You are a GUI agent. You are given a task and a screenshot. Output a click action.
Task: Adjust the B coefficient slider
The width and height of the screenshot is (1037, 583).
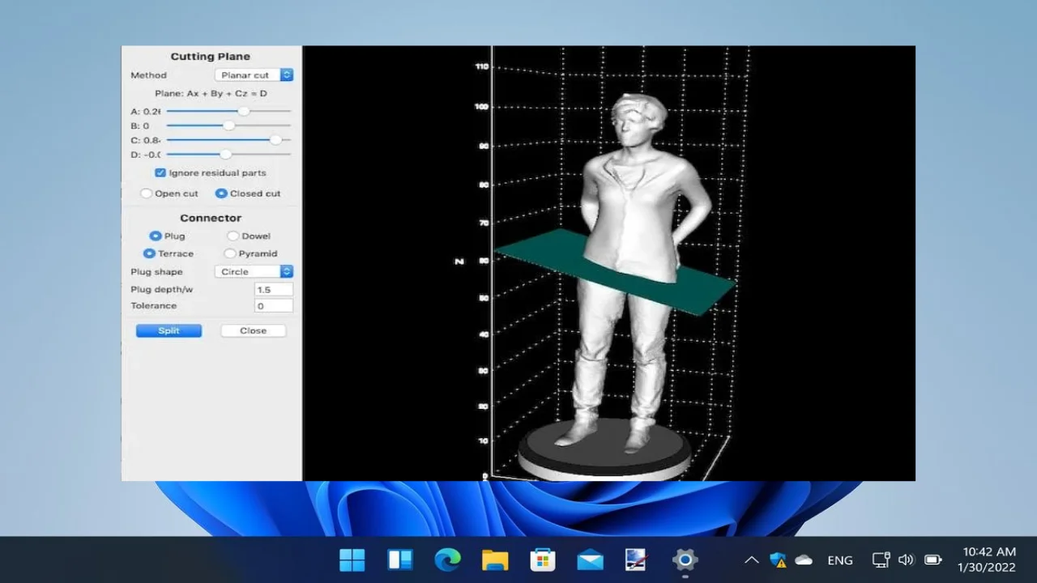pos(228,126)
